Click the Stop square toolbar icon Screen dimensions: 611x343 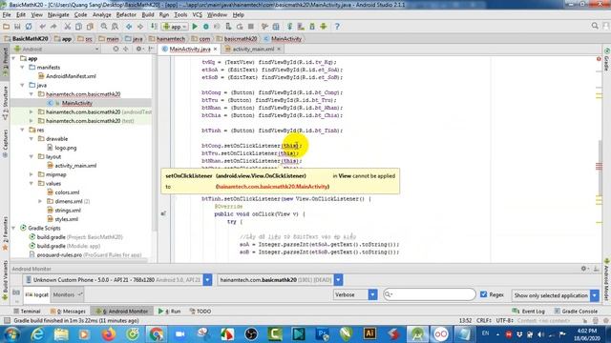251,27
